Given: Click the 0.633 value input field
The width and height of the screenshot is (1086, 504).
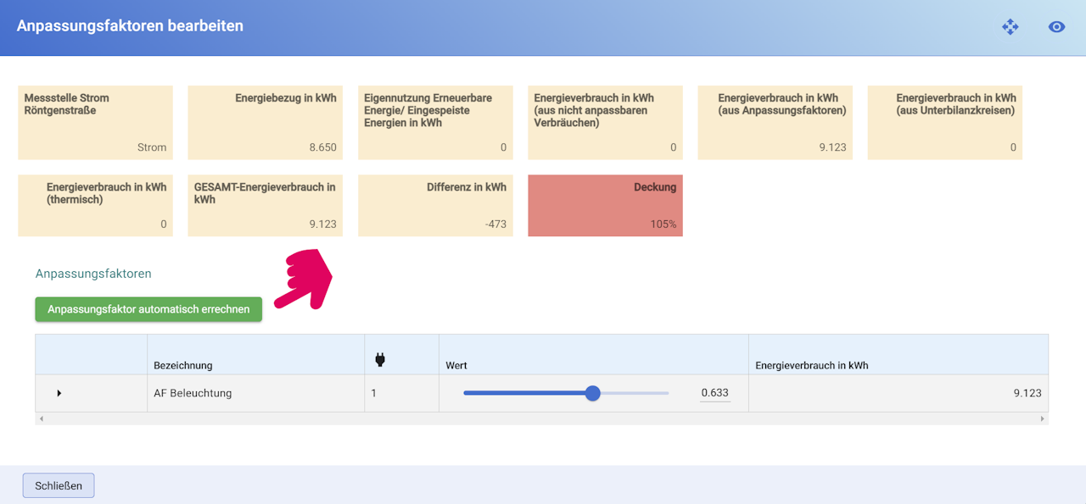Looking at the screenshot, I should coord(714,393).
